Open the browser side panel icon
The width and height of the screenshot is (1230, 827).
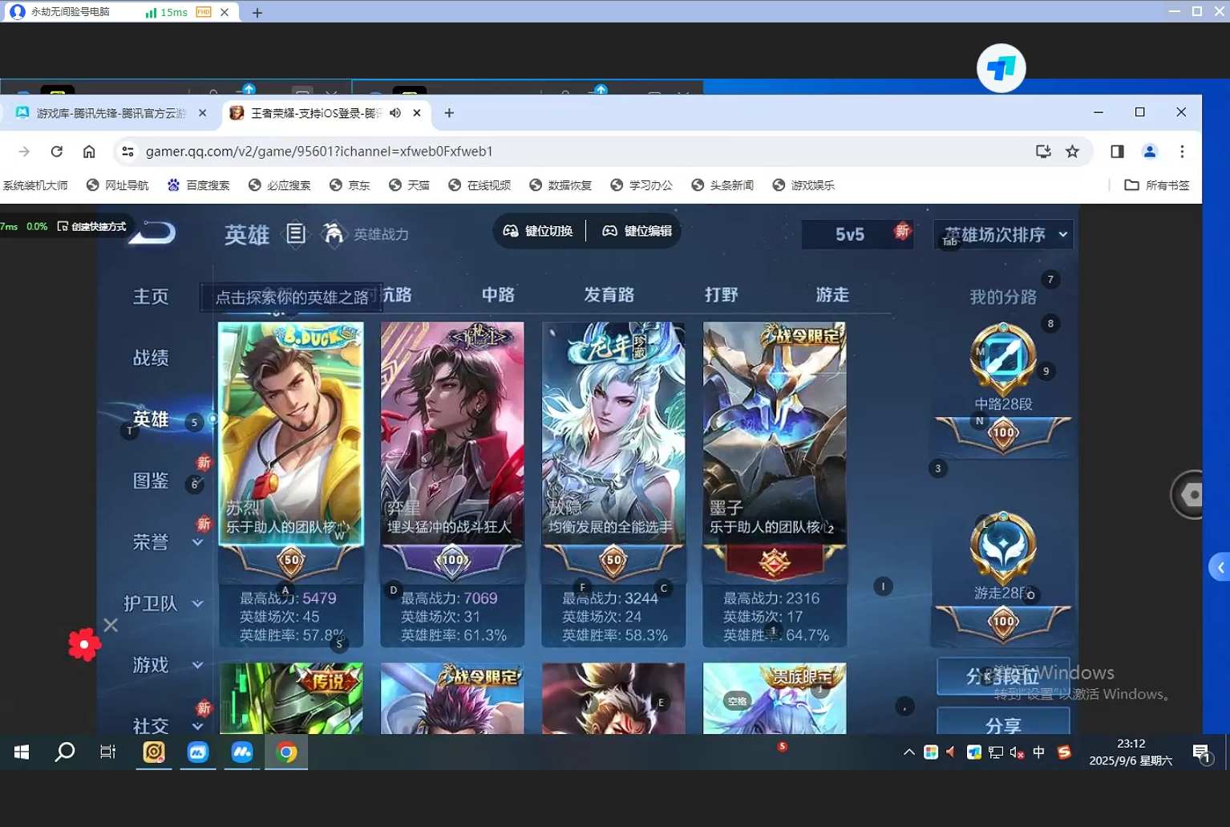1117,152
